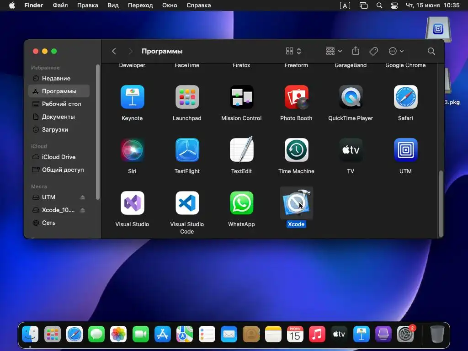468x351 pixels.
Task: Open the Файл menu
Action: [60, 5]
